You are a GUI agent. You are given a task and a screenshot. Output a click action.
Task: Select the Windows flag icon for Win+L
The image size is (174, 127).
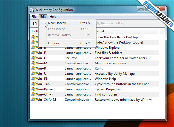point(33,58)
